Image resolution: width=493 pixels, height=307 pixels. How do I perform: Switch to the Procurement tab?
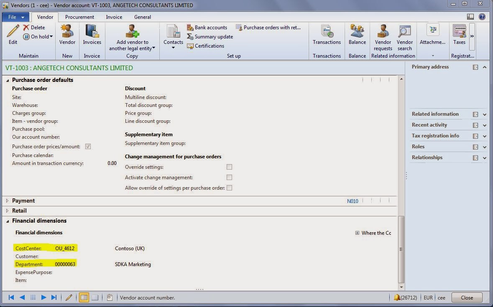coord(79,17)
